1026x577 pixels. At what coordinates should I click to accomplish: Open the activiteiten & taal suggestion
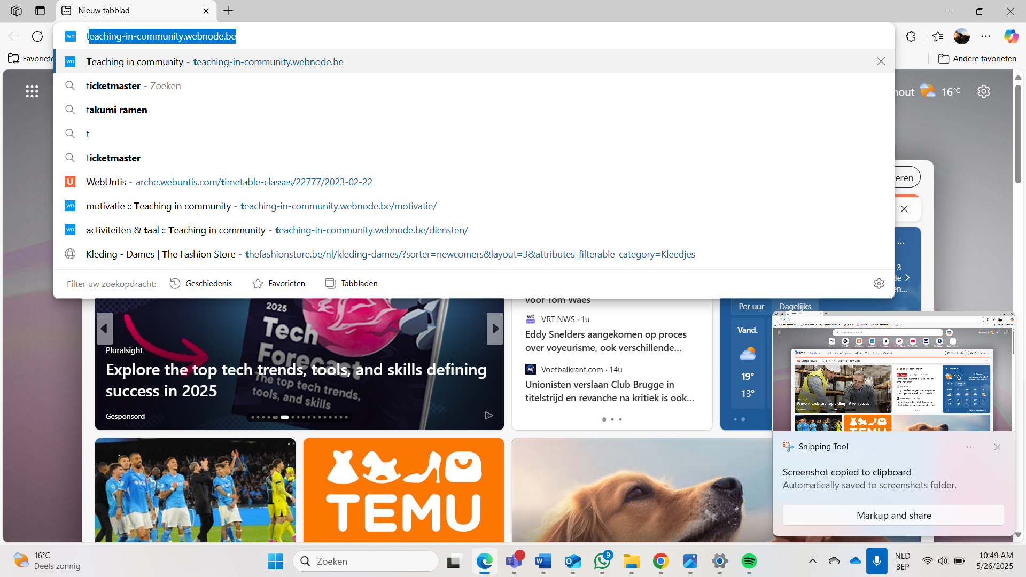(x=474, y=230)
